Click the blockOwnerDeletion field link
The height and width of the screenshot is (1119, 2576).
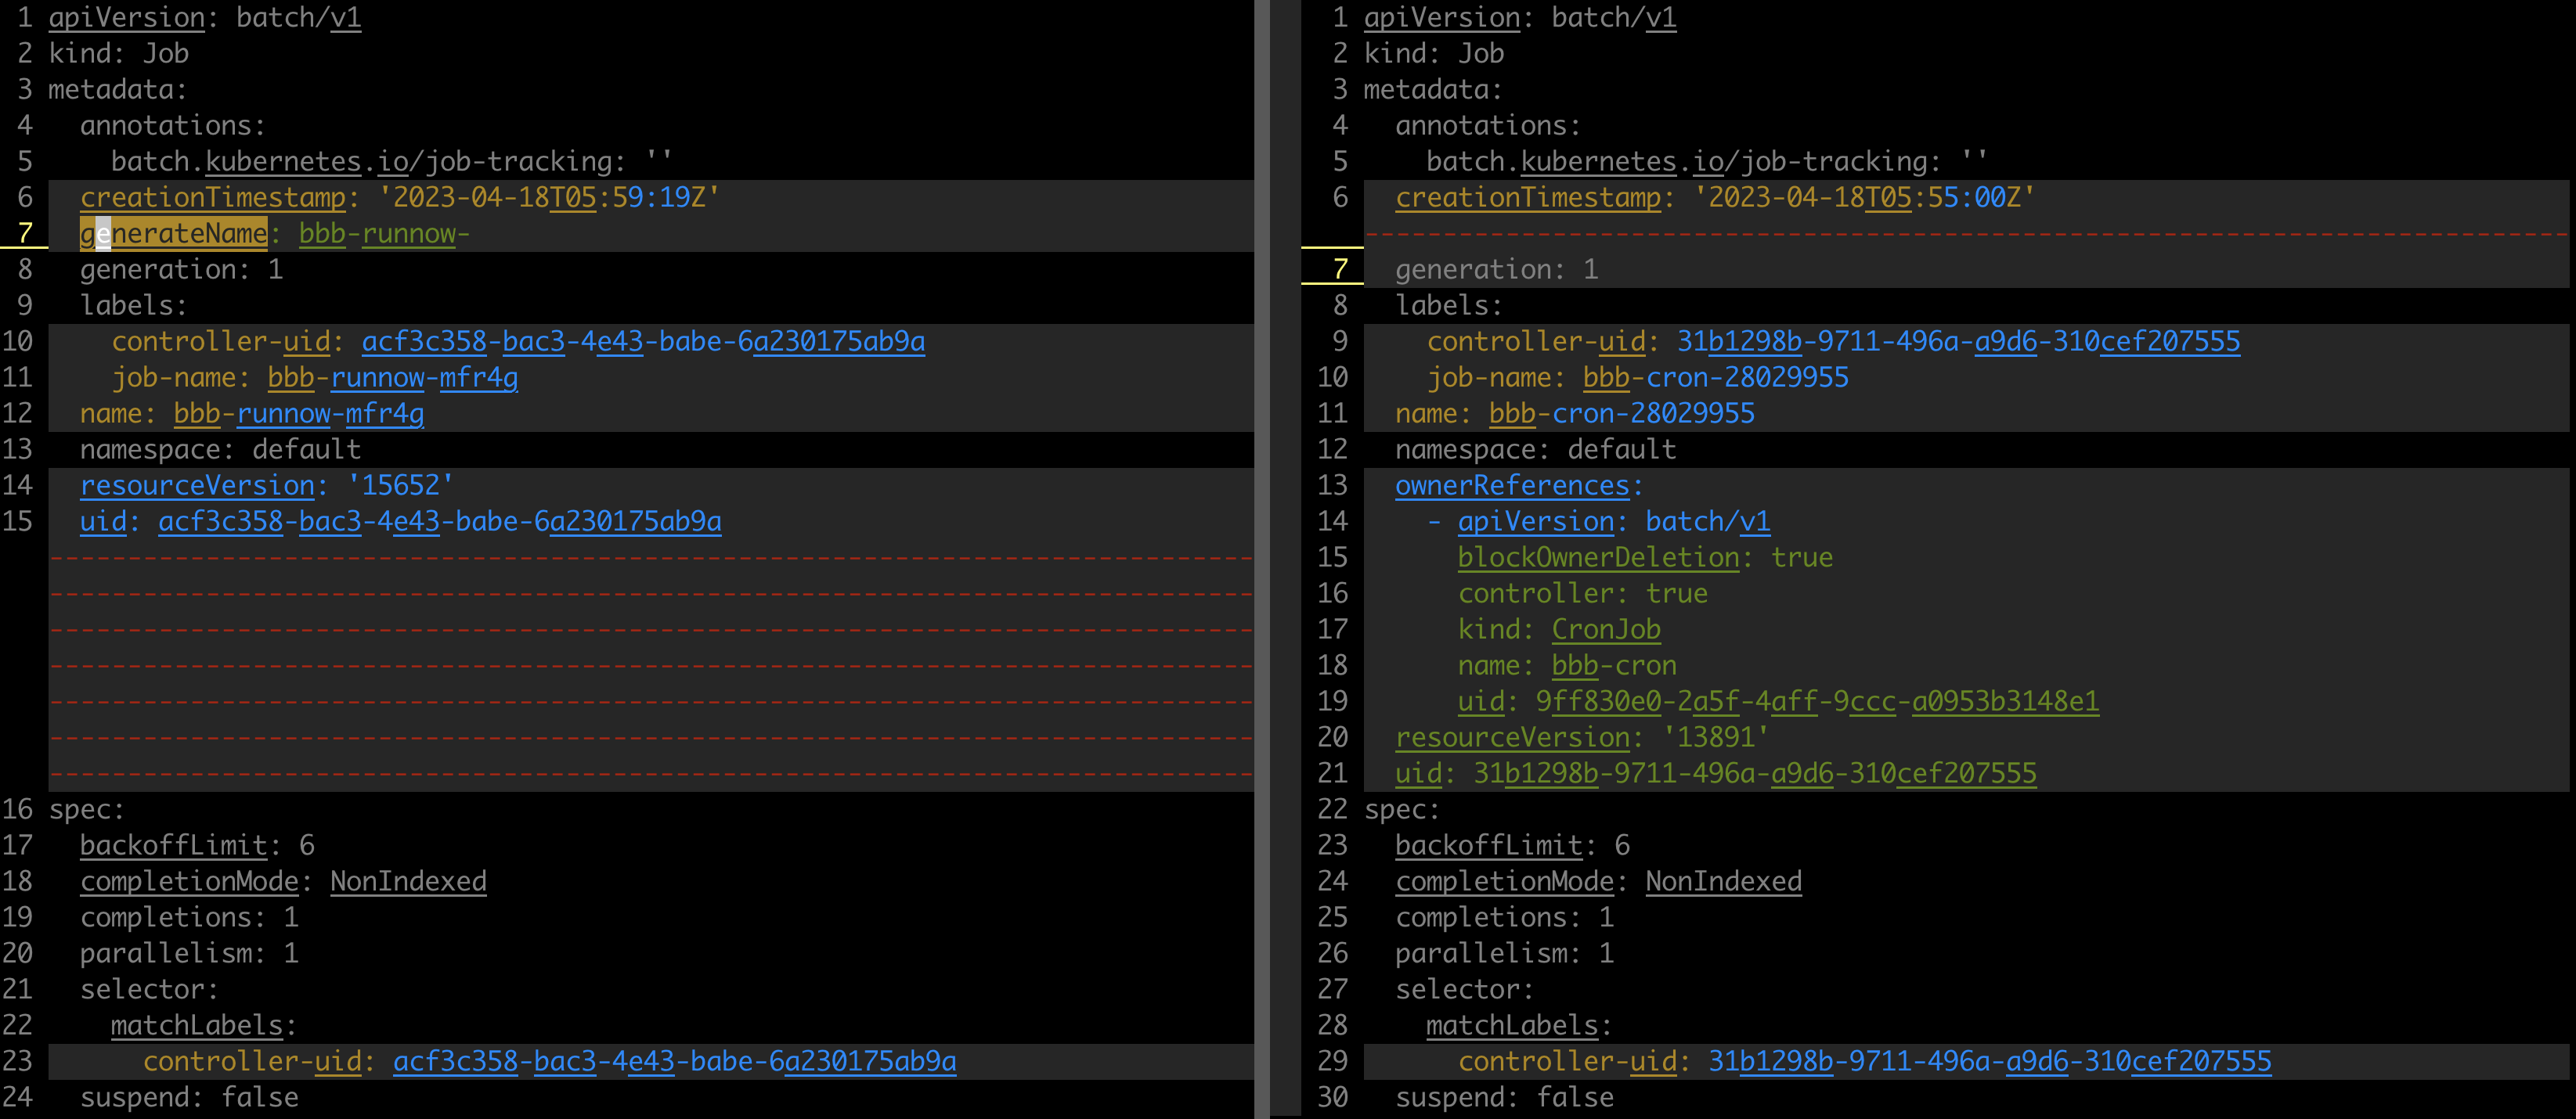pyautogui.click(x=1598, y=556)
